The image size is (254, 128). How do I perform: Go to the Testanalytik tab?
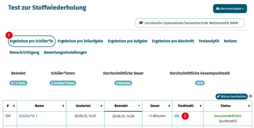click(x=209, y=41)
